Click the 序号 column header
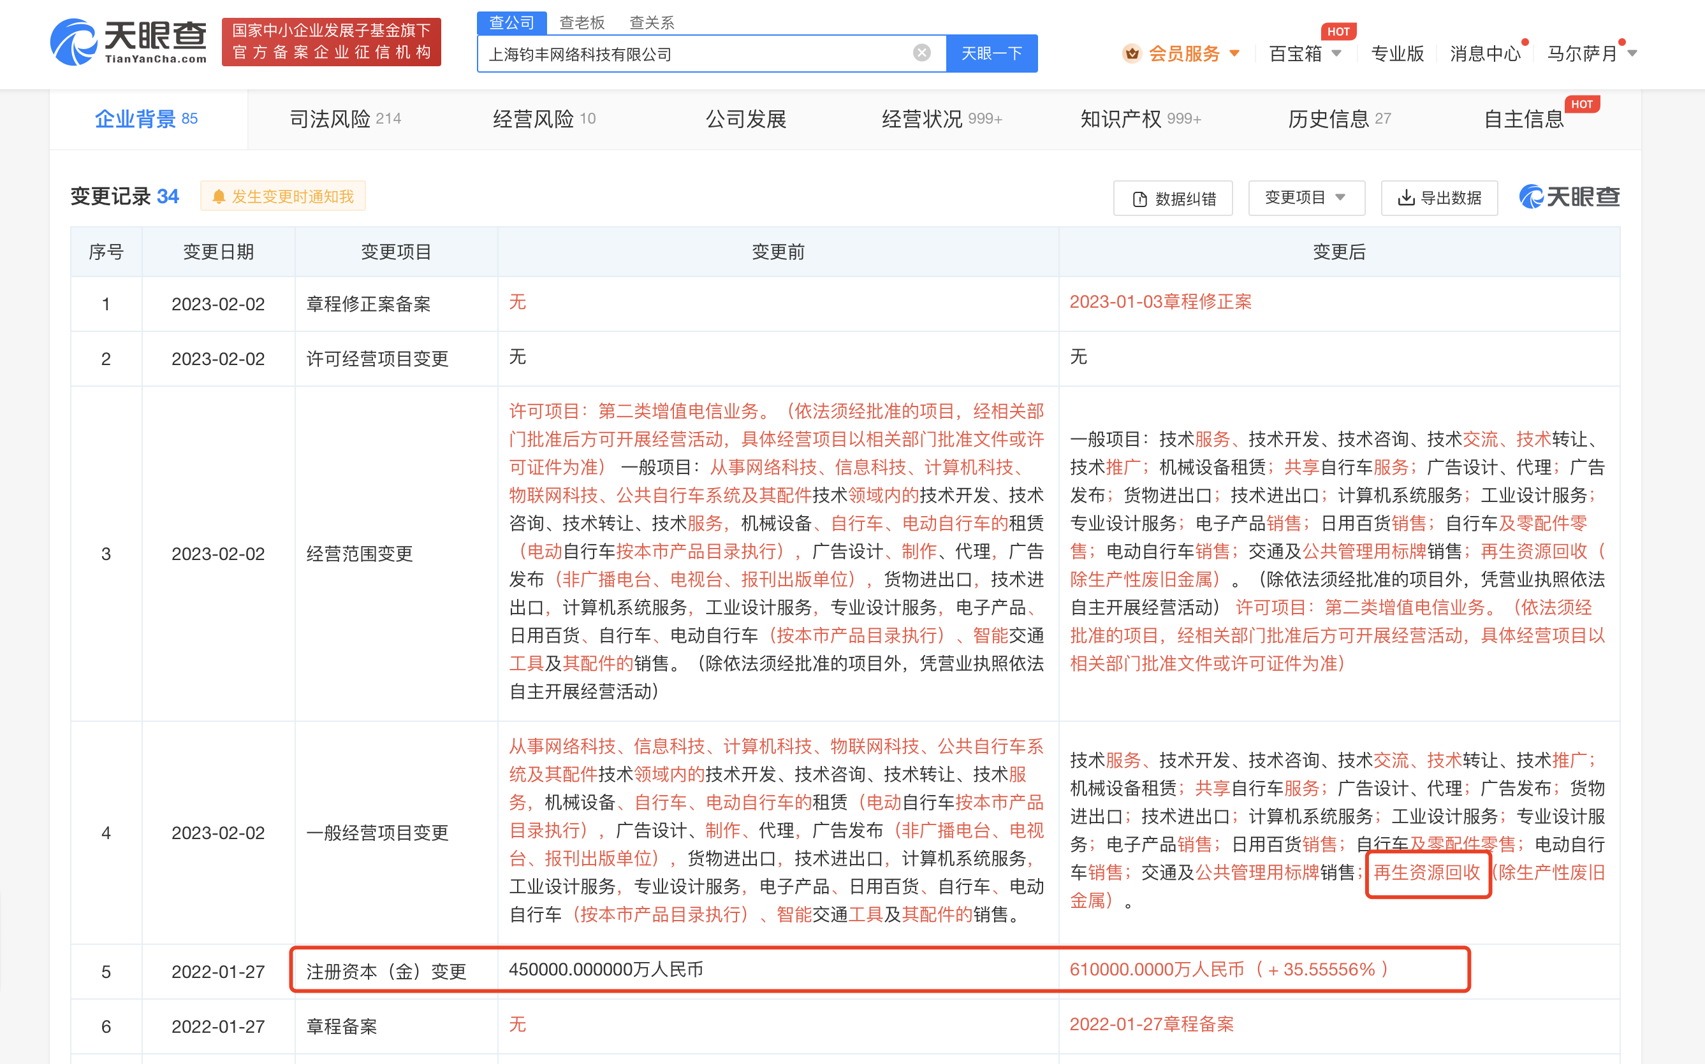The image size is (1705, 1064). 106,252
